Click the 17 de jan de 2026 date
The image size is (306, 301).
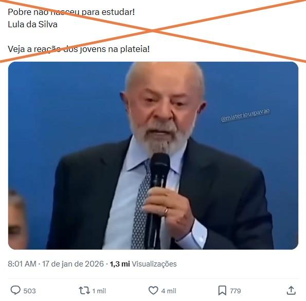coord(73,264)
